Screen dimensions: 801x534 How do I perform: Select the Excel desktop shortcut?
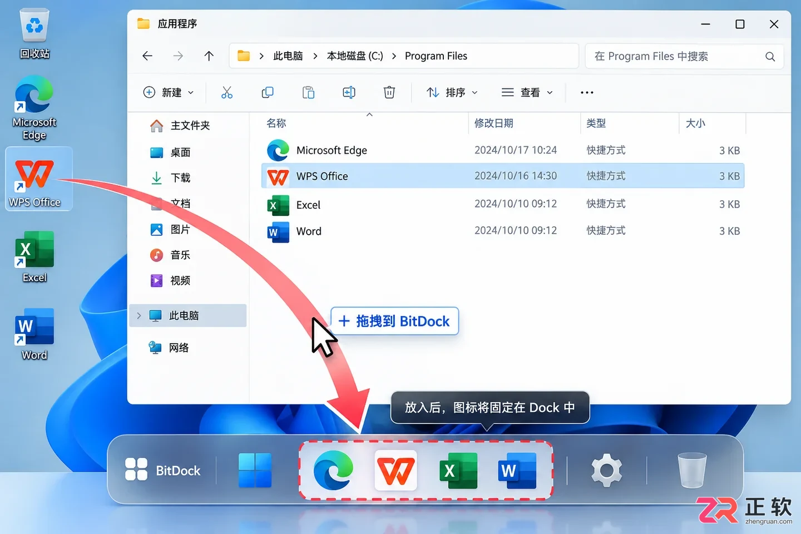pyautogui.click(x=34, y=257)
